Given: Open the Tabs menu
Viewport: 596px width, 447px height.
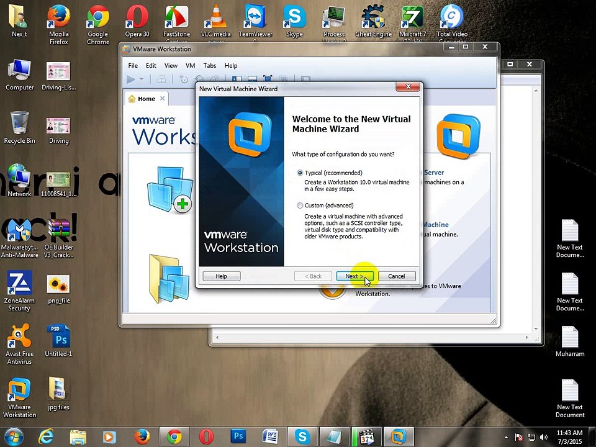Looking at the screenshot, I should (209, 65).
